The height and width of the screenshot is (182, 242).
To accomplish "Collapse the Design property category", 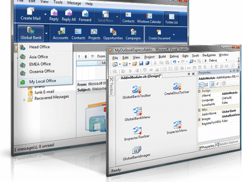I will [199, 91].
